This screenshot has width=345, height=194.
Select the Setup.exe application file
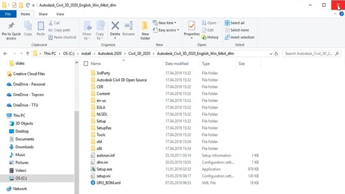coord(104,169)
